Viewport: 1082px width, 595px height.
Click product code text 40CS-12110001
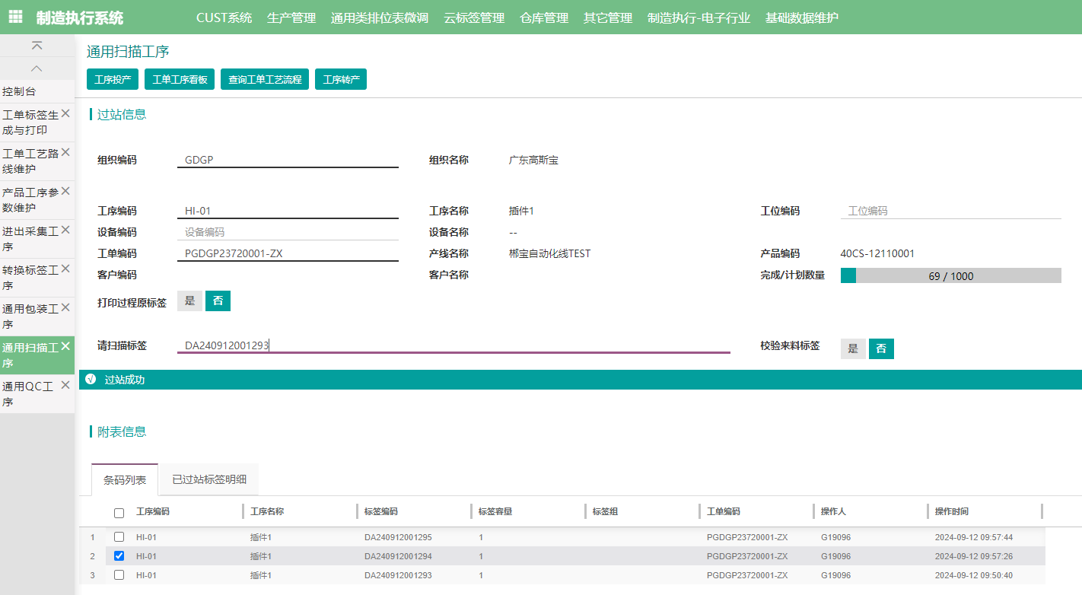[877, 253]
